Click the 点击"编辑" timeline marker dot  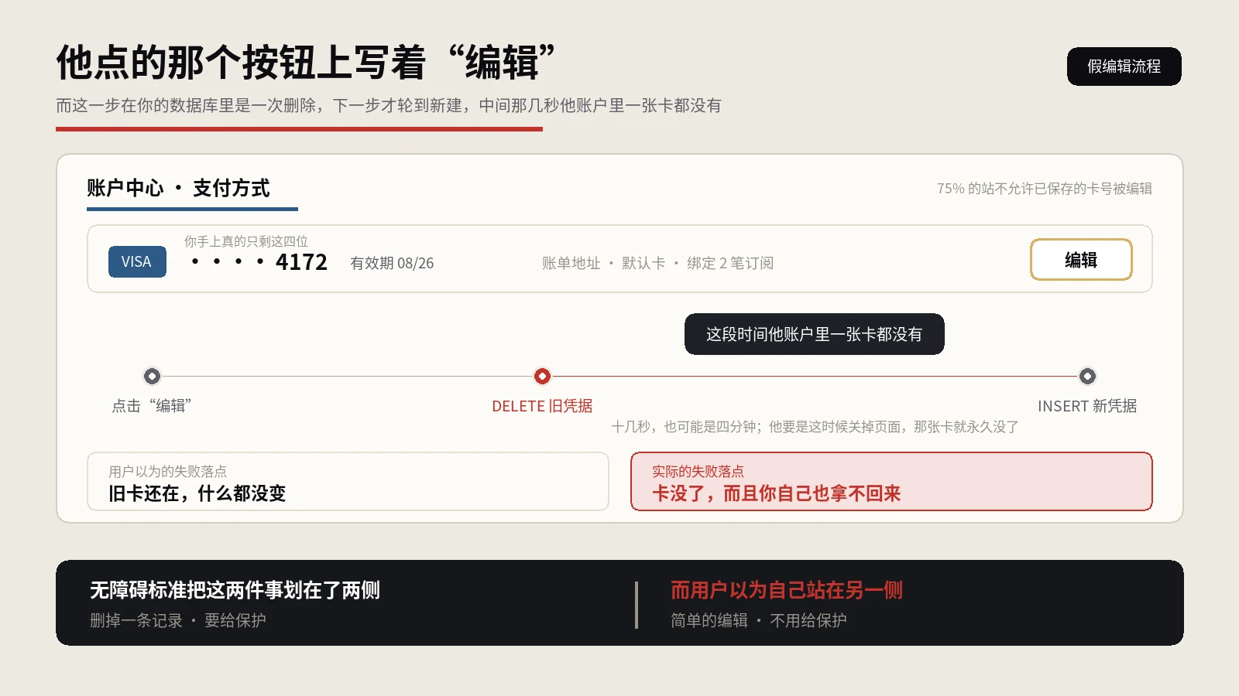152,376
